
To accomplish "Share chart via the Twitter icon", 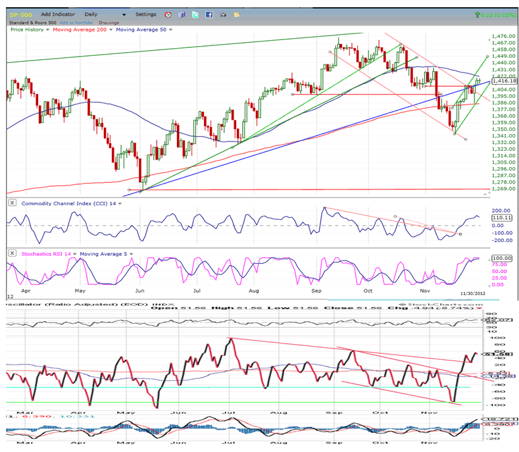I will (195, 14).
